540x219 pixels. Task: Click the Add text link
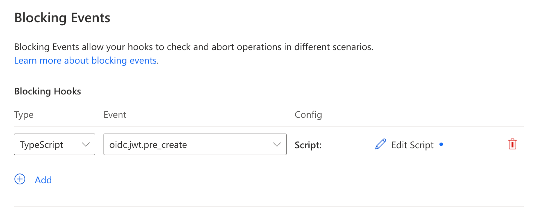coord(43,180)
